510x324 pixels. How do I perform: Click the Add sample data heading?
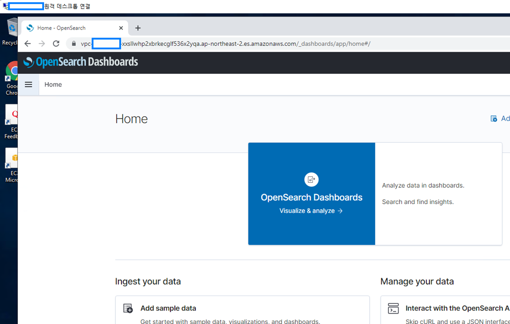(168, 308)
